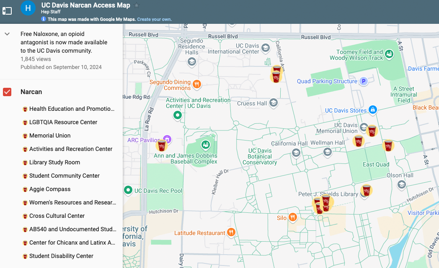Image resolution: width=439 pixels, height=268 pixels.
Task: Click the Toomey Field stadium pin
Action: [389, 54]
